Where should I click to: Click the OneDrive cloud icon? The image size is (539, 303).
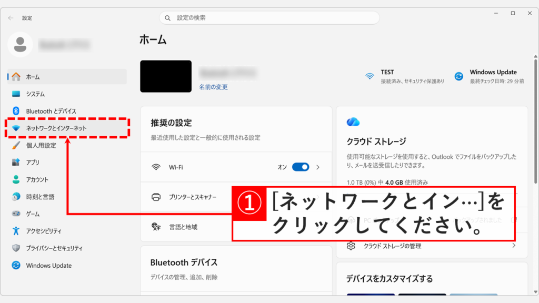pyautogui.click(x=353, y=122)
